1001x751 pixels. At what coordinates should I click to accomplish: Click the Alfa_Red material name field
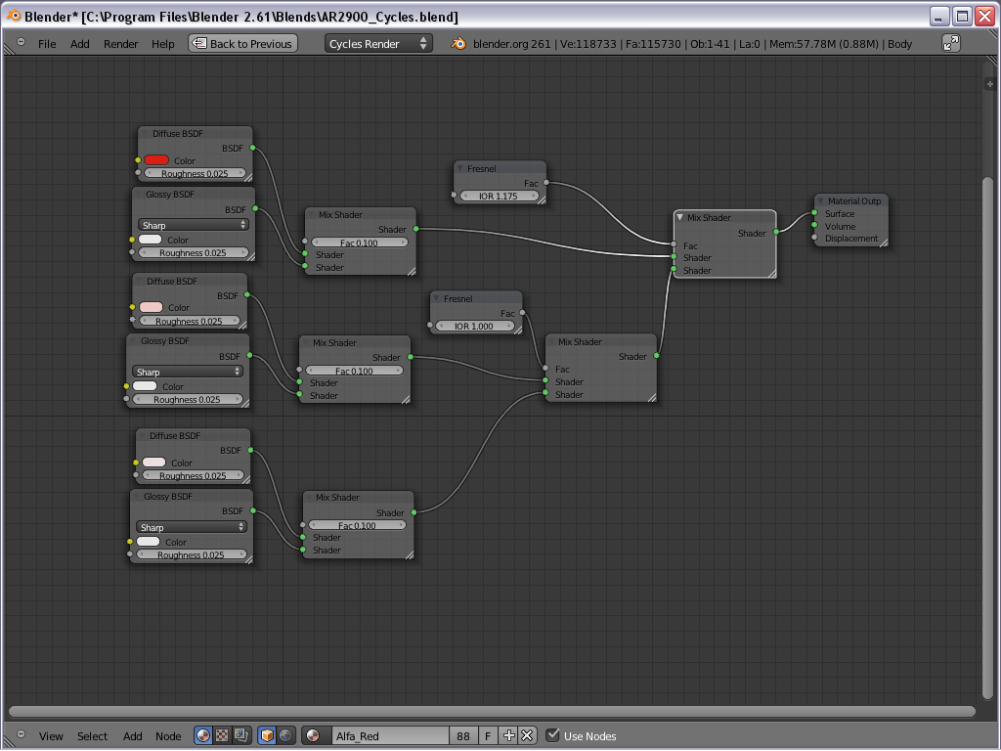point(390,735)
